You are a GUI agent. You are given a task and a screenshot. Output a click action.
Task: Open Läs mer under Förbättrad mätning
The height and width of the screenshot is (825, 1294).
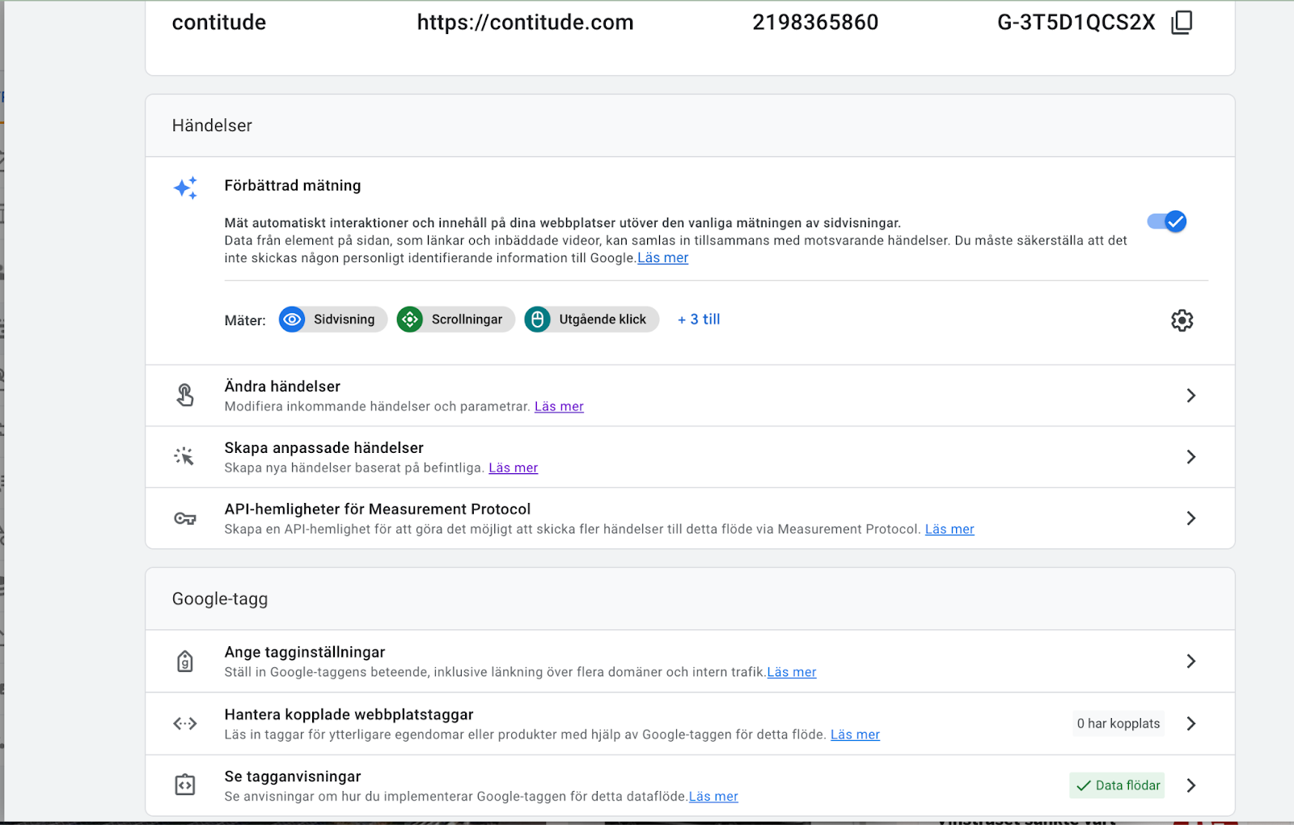(x=662, y=258)
